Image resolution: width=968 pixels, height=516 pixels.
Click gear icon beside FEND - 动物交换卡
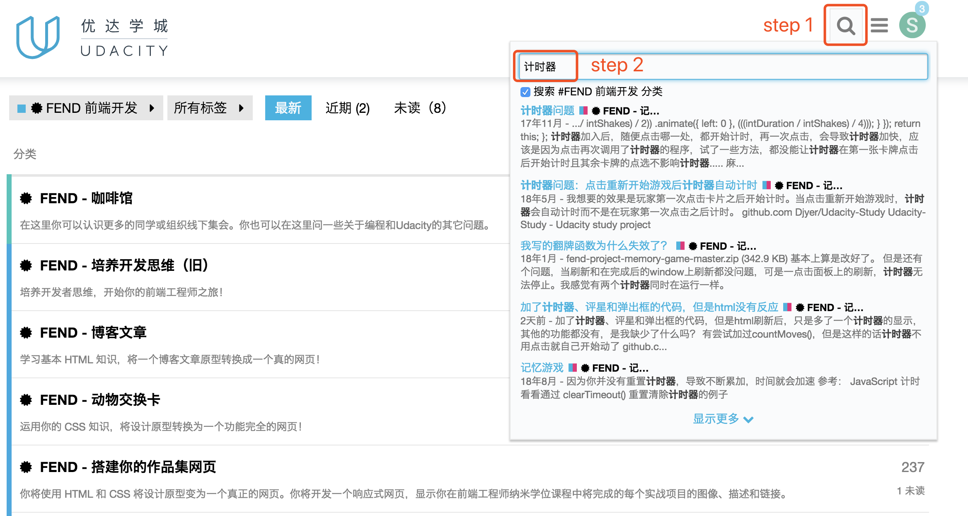[26, 400]
